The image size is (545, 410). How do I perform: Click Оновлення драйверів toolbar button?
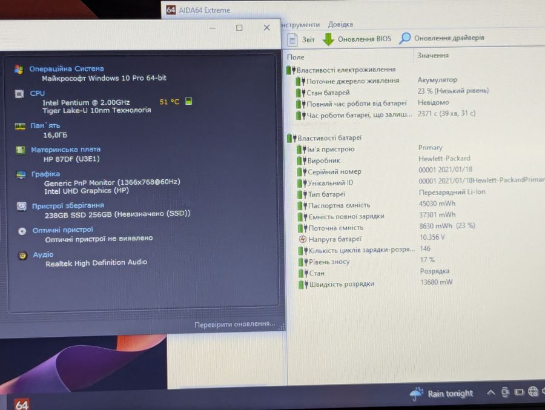pyautogui.click(x=441, y=38)
